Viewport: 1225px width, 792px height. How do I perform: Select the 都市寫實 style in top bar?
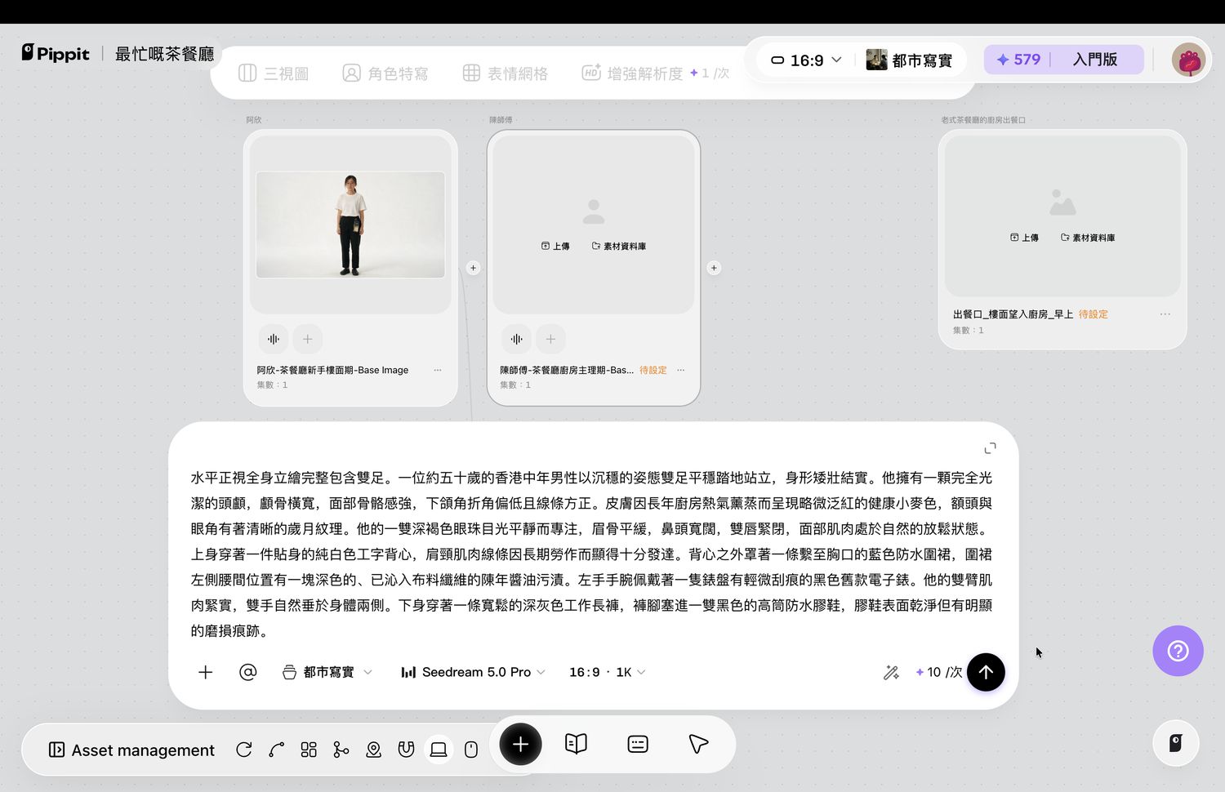[x=909, y=60]
